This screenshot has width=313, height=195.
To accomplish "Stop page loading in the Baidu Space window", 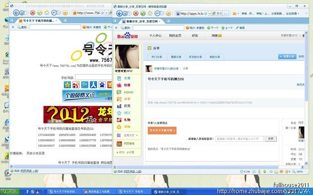I will (x=136, y=13).
